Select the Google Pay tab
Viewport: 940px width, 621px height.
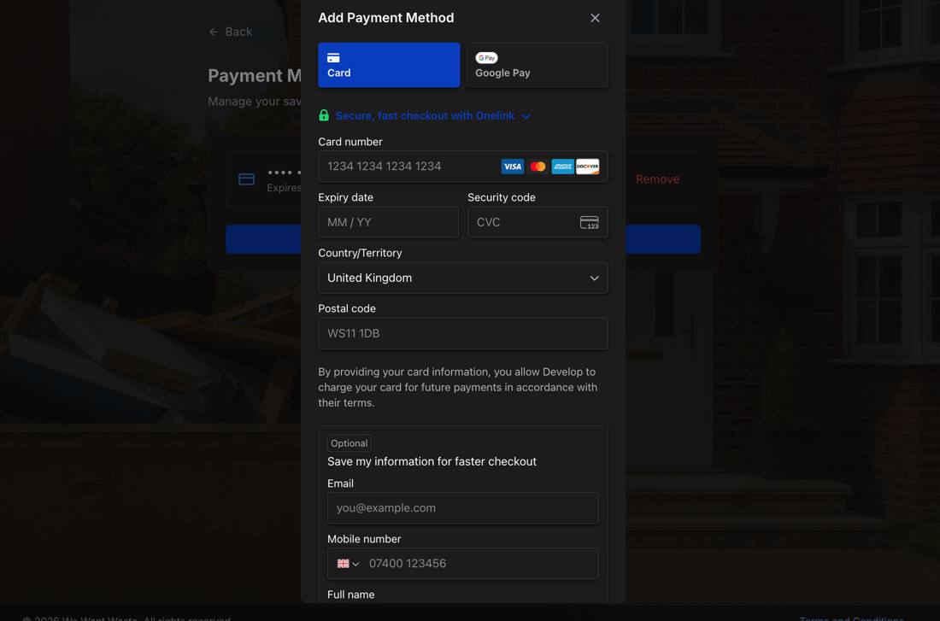[x=537, y=65]
